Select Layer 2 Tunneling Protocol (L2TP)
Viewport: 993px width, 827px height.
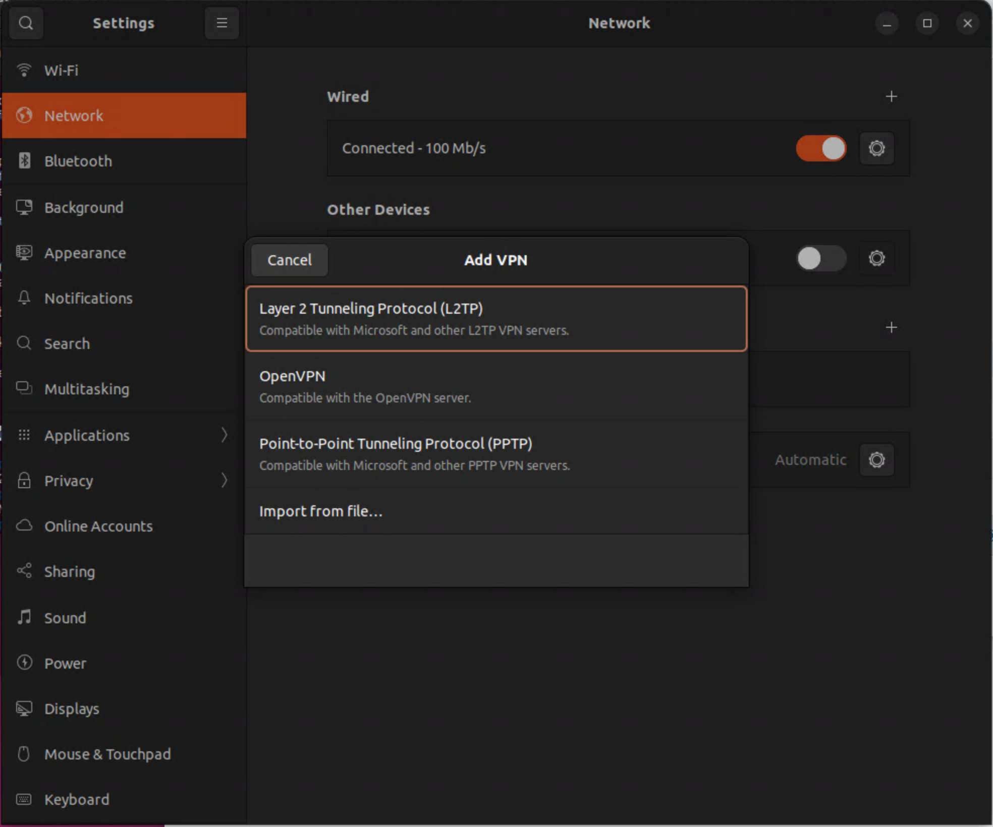(495, 319)
